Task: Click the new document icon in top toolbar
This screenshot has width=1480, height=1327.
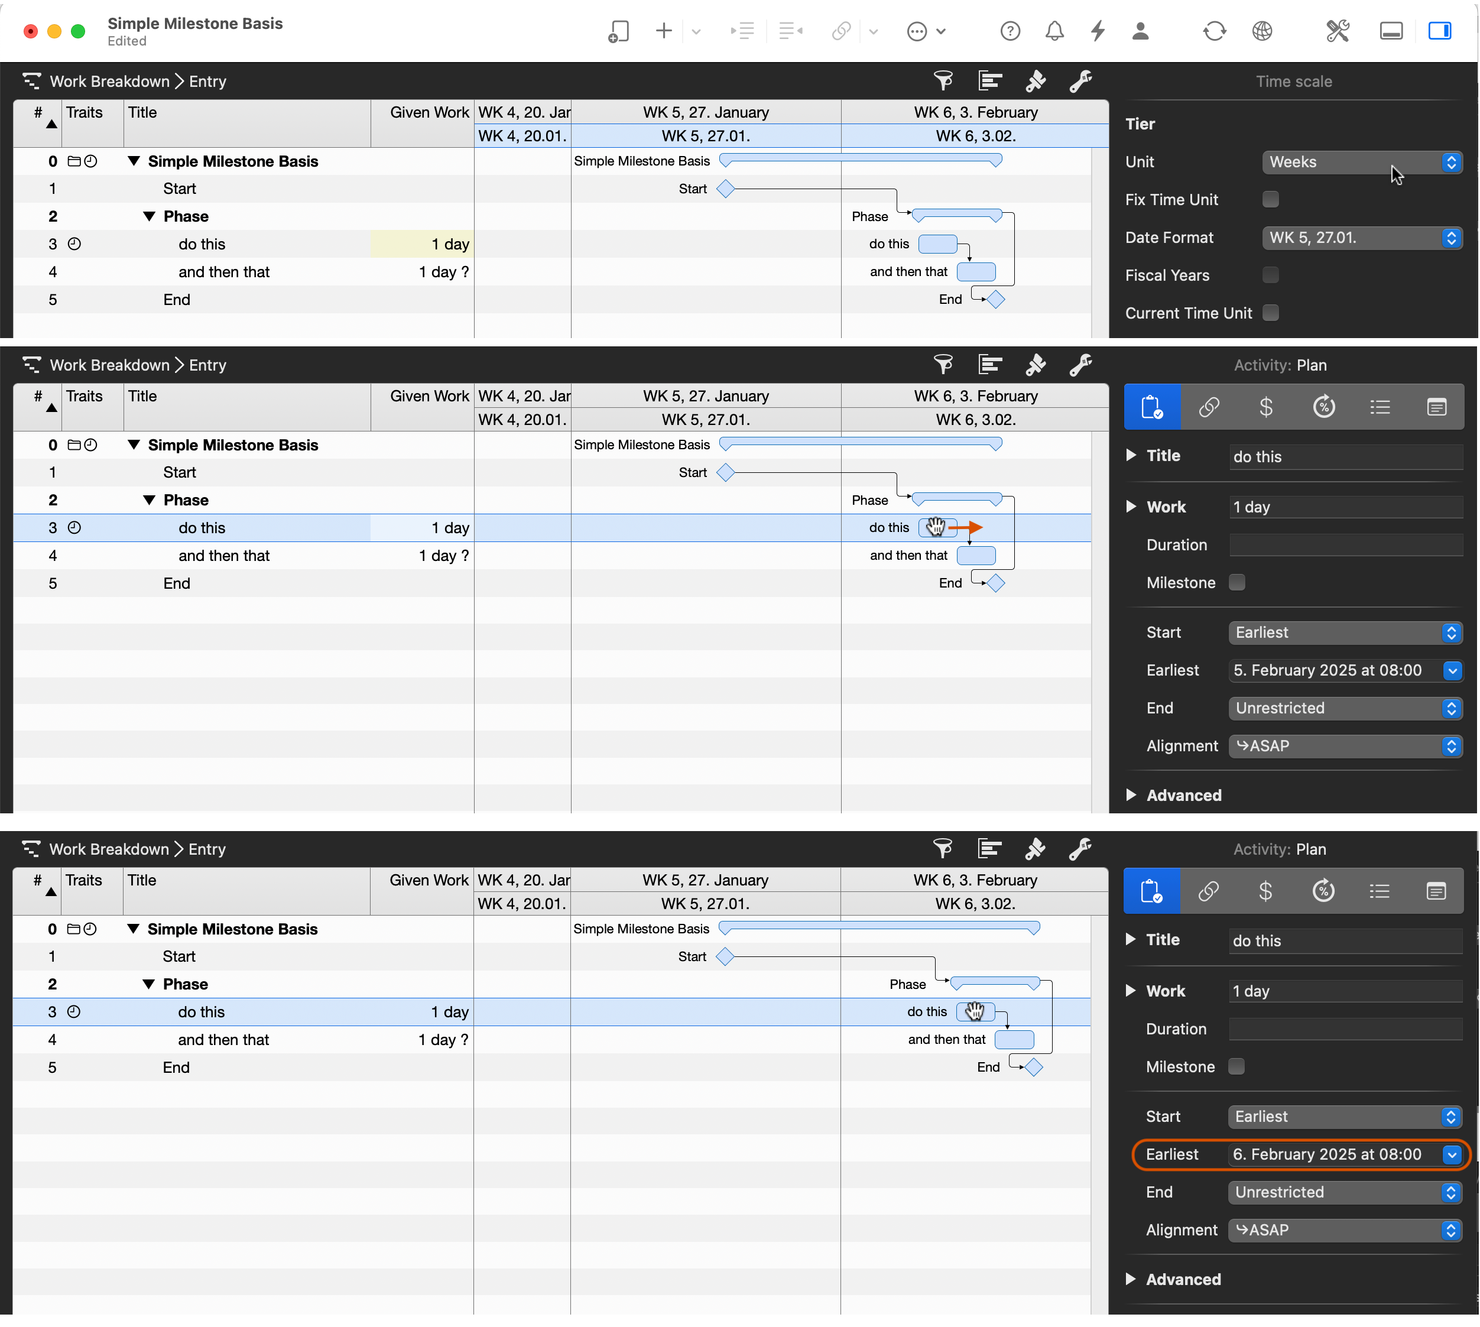Action: click(x=618, y=31)
